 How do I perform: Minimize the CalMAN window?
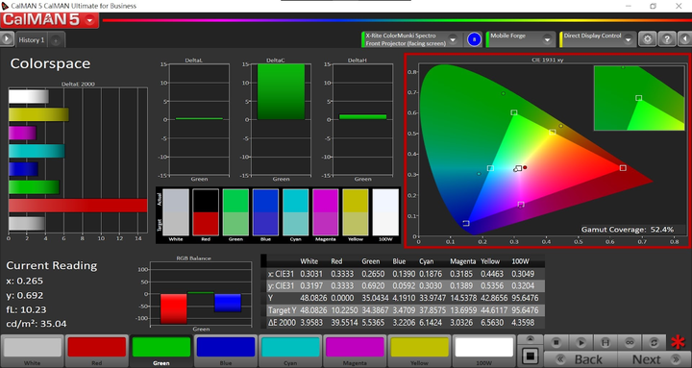tap(628, 6)
